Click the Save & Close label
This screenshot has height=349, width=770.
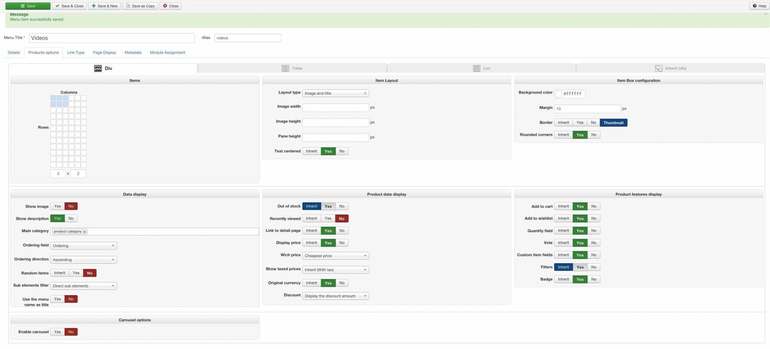[x=72, y=6]
